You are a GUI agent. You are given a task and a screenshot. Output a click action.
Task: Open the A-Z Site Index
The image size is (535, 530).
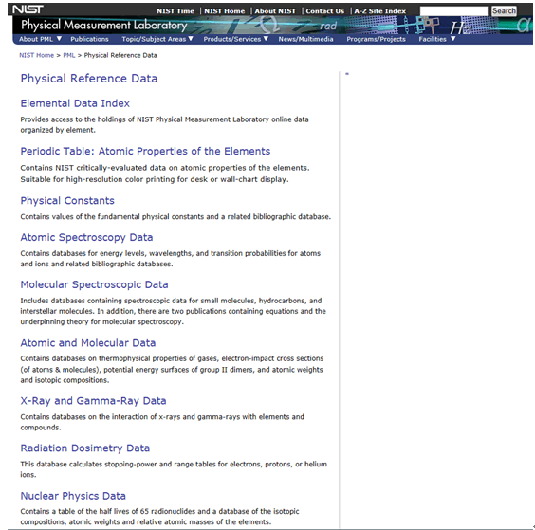click(380, 11)
